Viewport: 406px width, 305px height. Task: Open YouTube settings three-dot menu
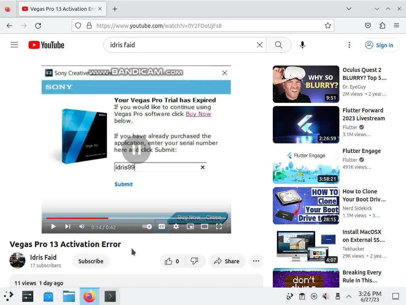tap(349, 45)
